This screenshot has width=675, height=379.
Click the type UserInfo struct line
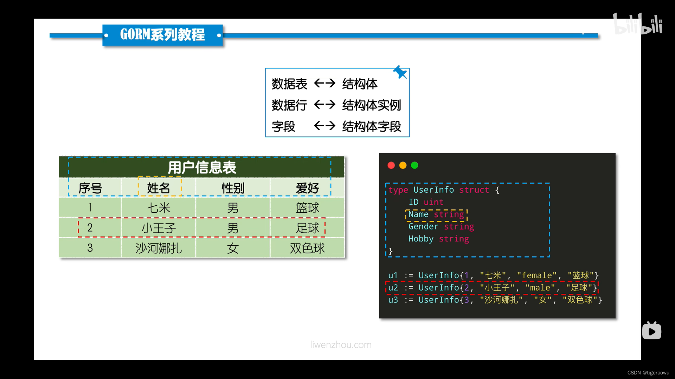(x=444, y=190)
